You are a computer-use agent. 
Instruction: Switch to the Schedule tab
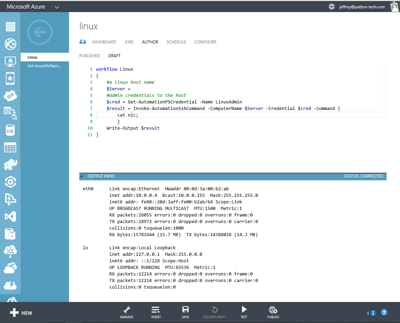point(176,42)
